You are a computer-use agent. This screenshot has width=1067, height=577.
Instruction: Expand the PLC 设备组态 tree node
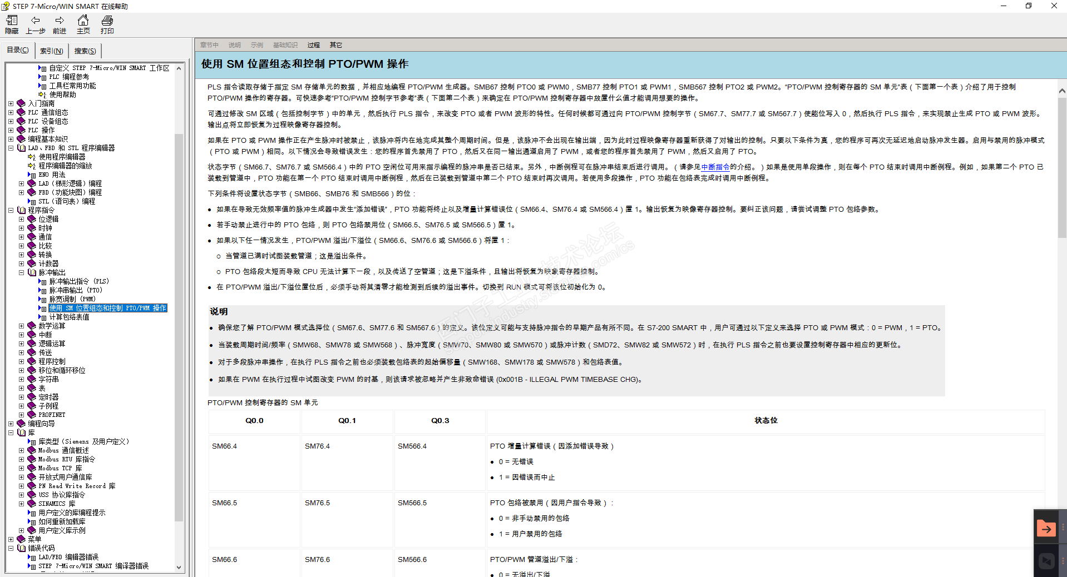(11, 121)
